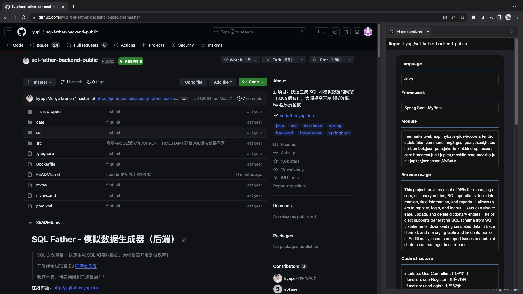Open the pull requests icon in the header
Image resolution: width=523 pixels, height=294 pixels.
(346, 32)
